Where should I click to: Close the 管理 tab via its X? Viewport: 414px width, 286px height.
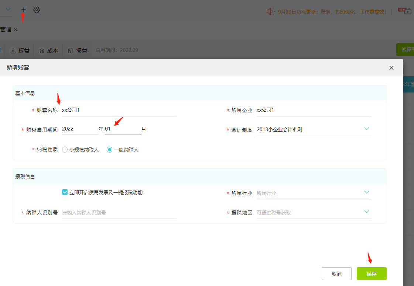coord(16,29)
